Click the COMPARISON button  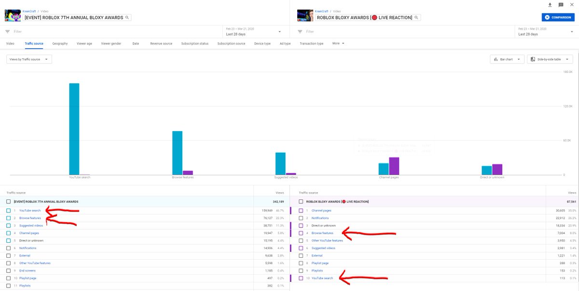(558, 17)
